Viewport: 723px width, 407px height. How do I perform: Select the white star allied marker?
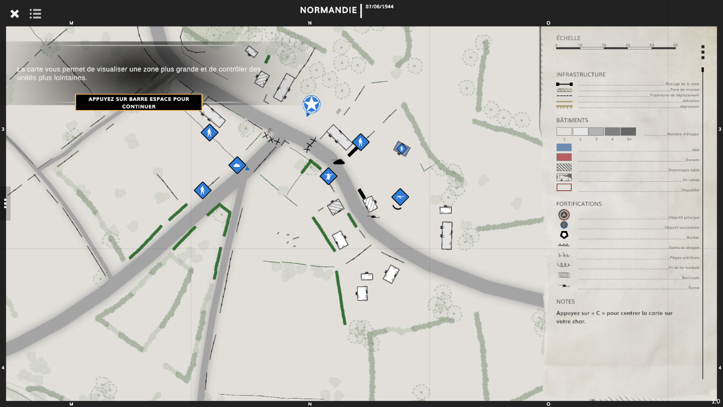point(311,104)
